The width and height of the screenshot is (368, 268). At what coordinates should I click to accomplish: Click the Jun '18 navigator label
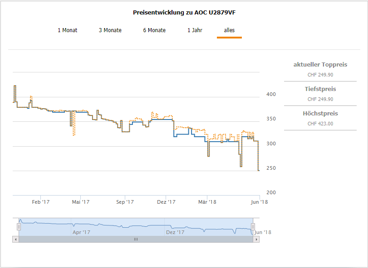(263, 232)
